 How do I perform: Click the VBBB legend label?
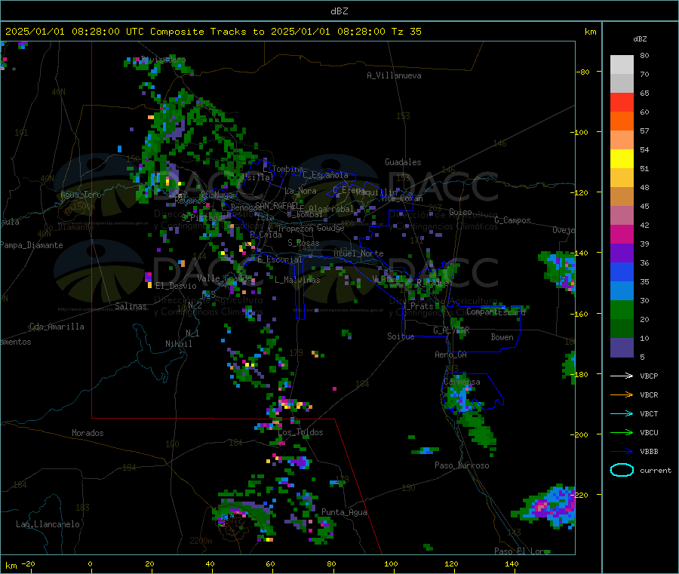[x=649, y=452]
